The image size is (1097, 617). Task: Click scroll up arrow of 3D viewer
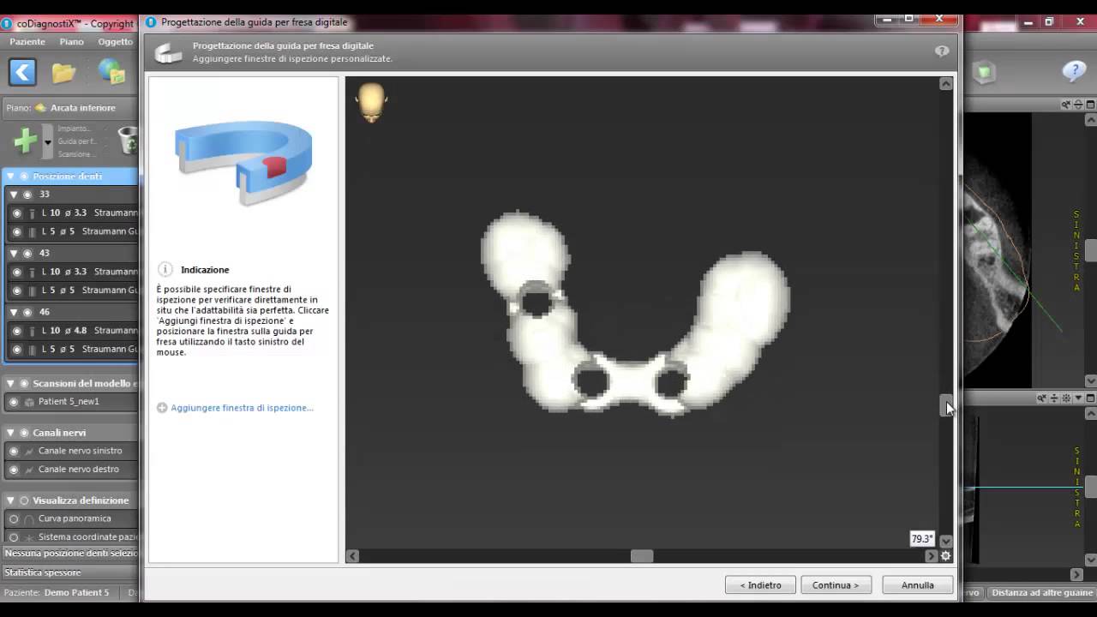[x=946, y=84]
